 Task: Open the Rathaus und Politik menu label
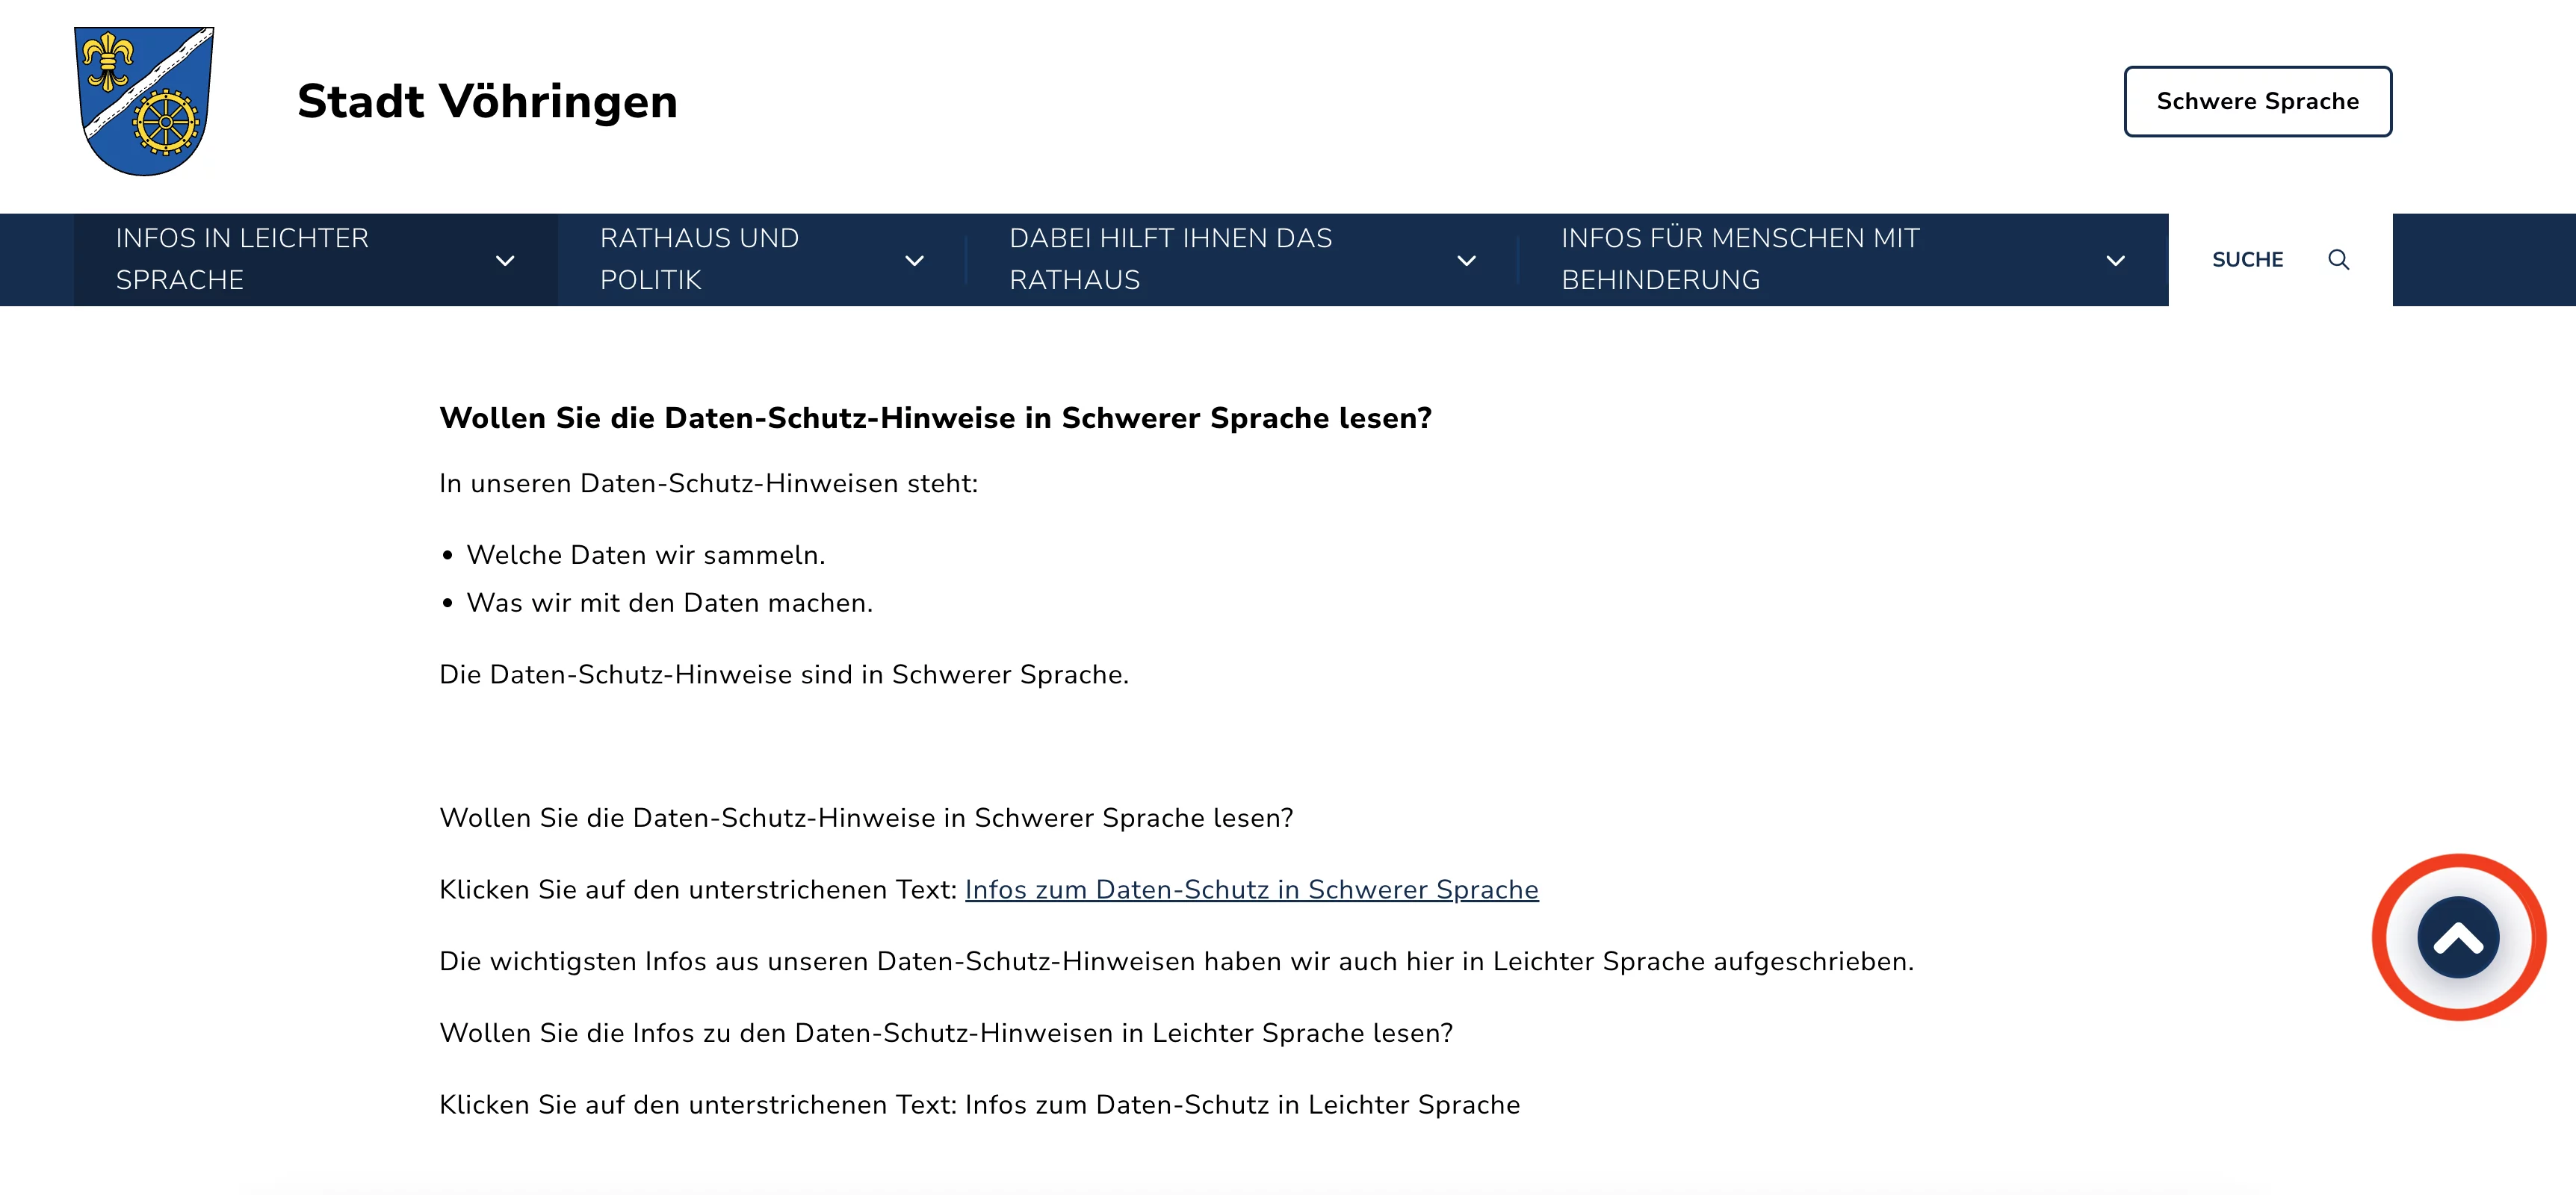pyautogui.click(x=699, y=259)
